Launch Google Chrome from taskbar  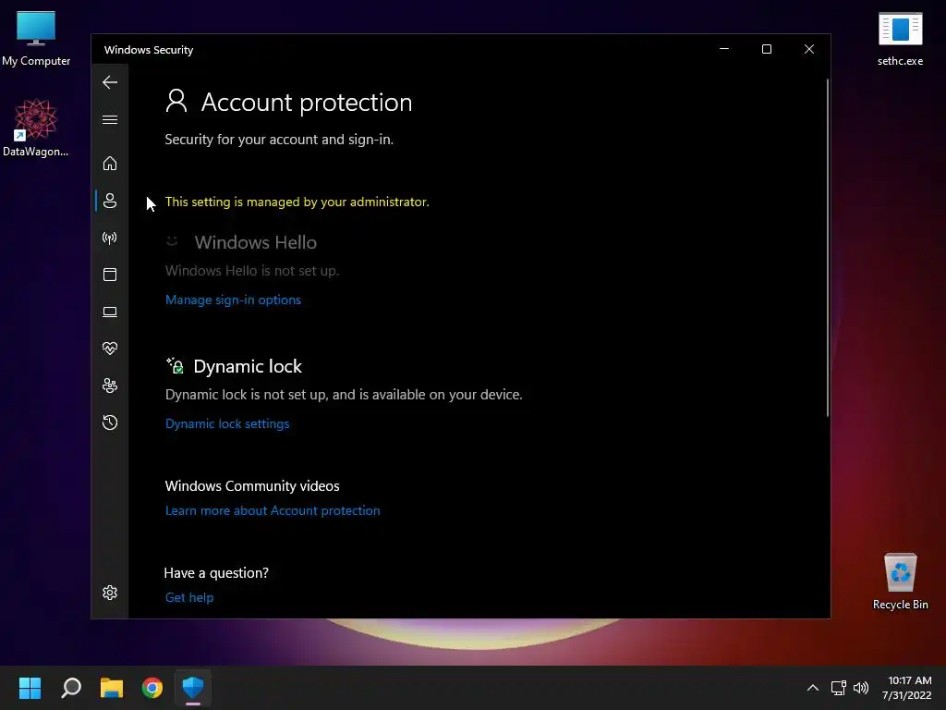[x=152, y=687]
